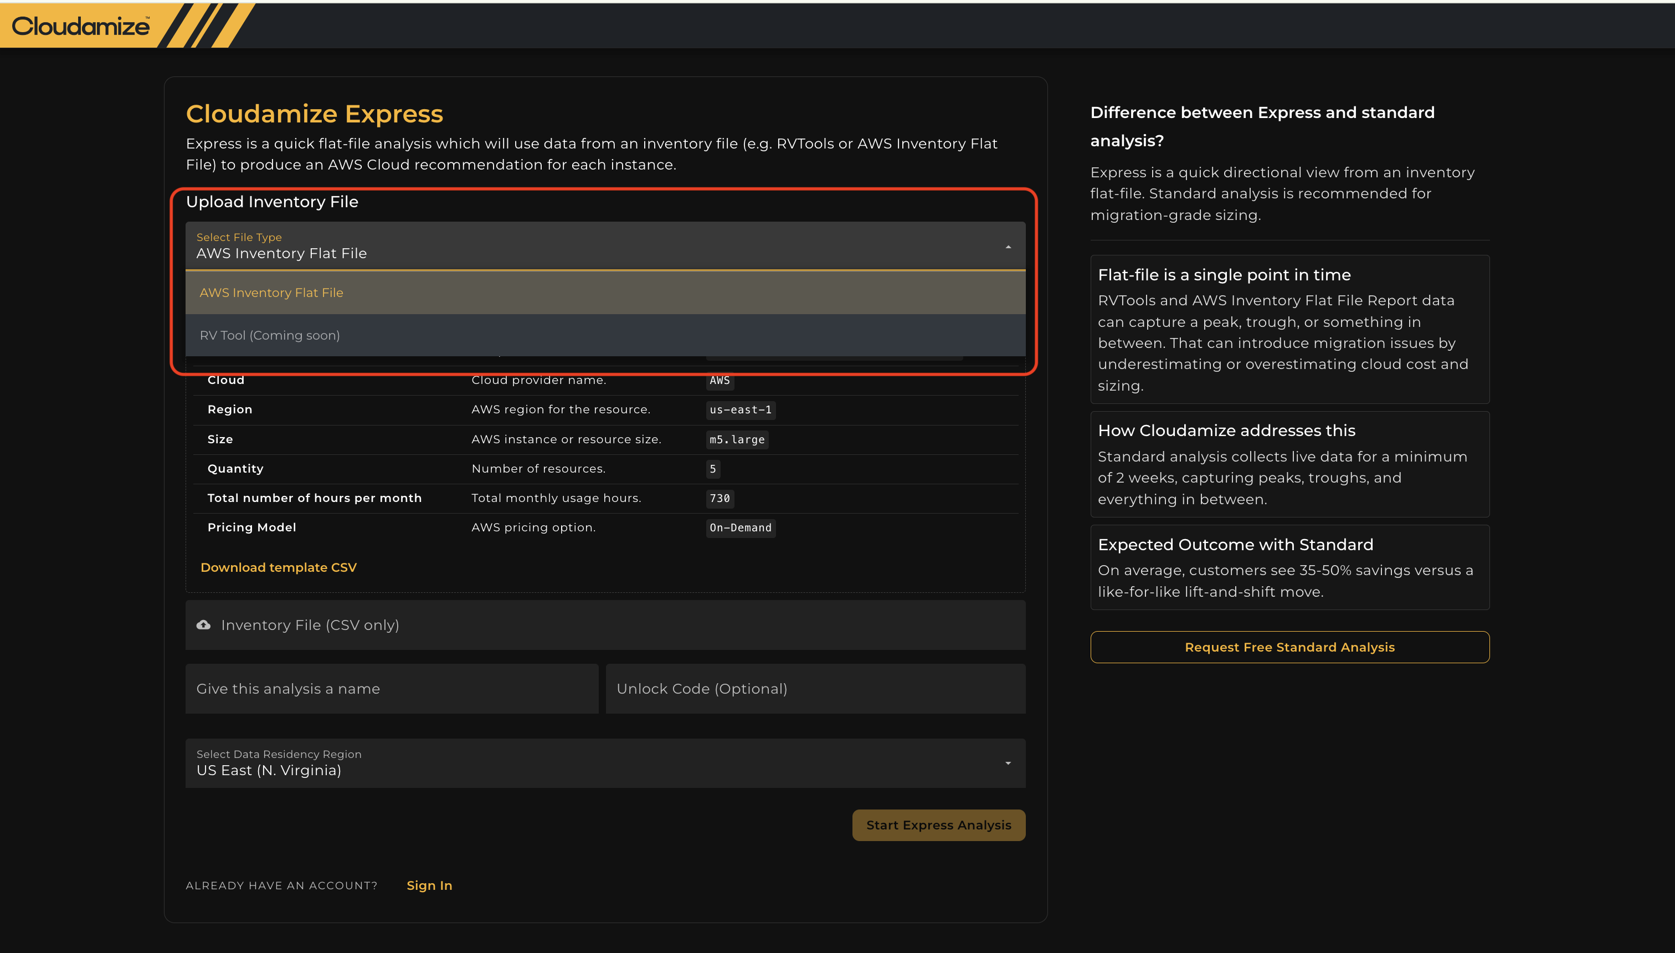Select the m5.large example value
Screen dimensions: 1675x953
click(737, 439)
